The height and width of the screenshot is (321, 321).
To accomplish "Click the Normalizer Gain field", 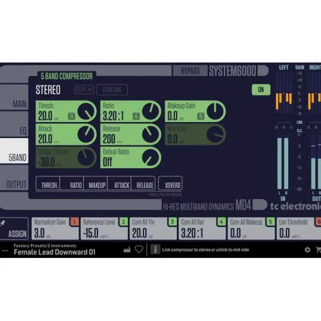I will pos(55,229).
